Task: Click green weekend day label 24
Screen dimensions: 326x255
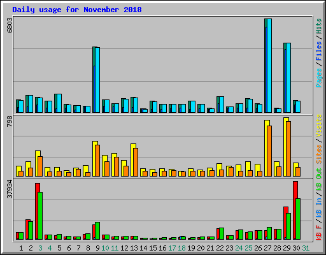Action: coord(239,248)
